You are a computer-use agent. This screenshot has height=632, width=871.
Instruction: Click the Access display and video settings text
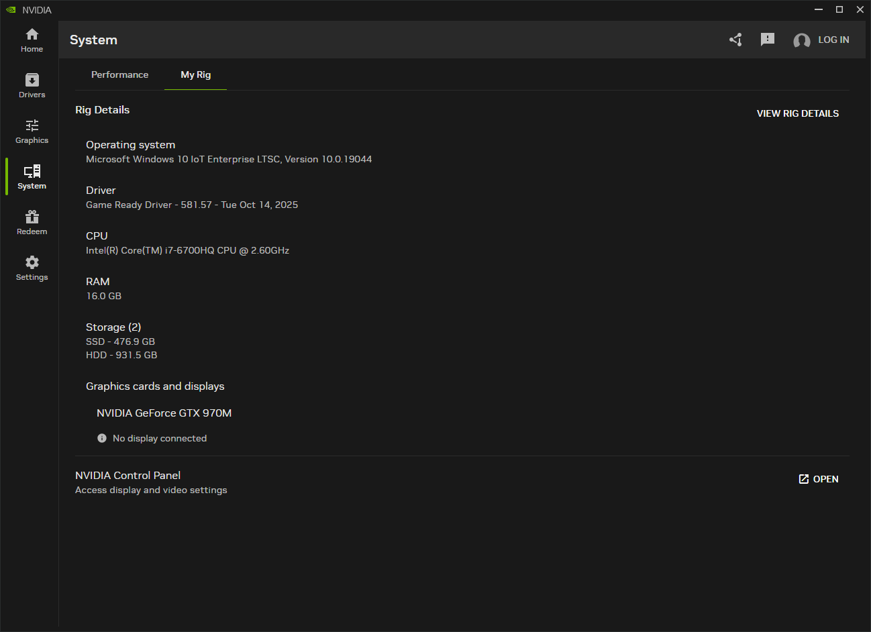151,490
